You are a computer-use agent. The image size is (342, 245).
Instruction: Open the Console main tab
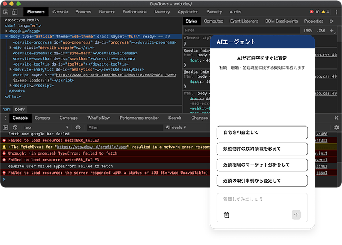tap(60, 12)
